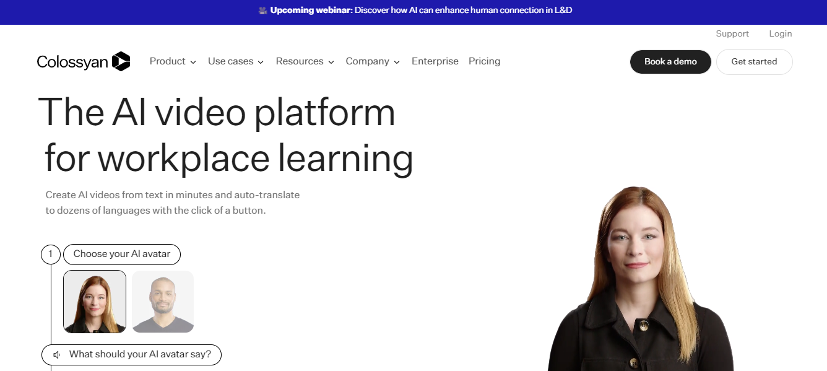The height and width of the screenshot is (371, 827).
Task: Open the Pricing page
Action: (485, 61)
